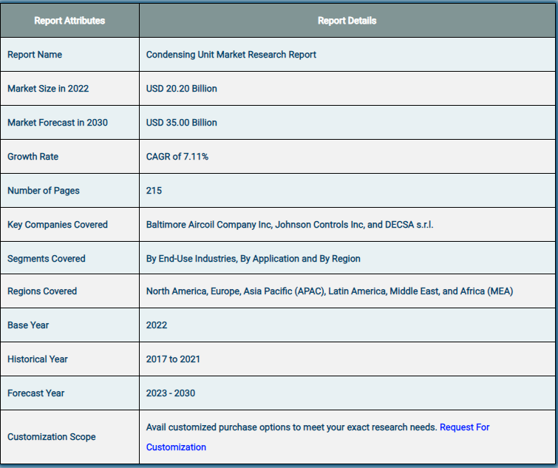Select the Historical Year label
The image size is (558, 468).
tap(38, 359)
